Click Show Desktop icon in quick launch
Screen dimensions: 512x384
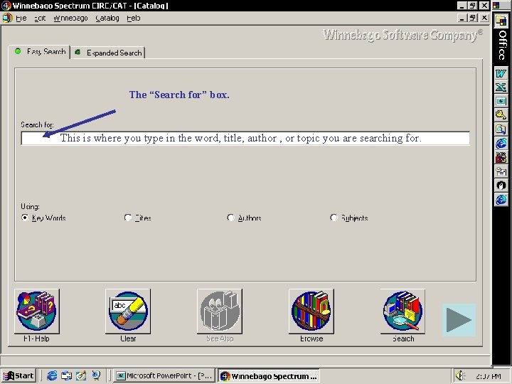(x=66, y=376)
